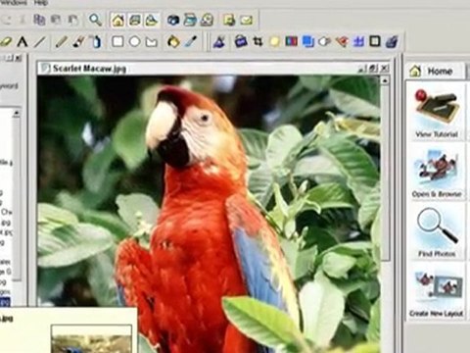This screenshot has width=470, height=353.
Task: Click the preview thumbnail in the bottom-left popup
Action: [92, 339]
